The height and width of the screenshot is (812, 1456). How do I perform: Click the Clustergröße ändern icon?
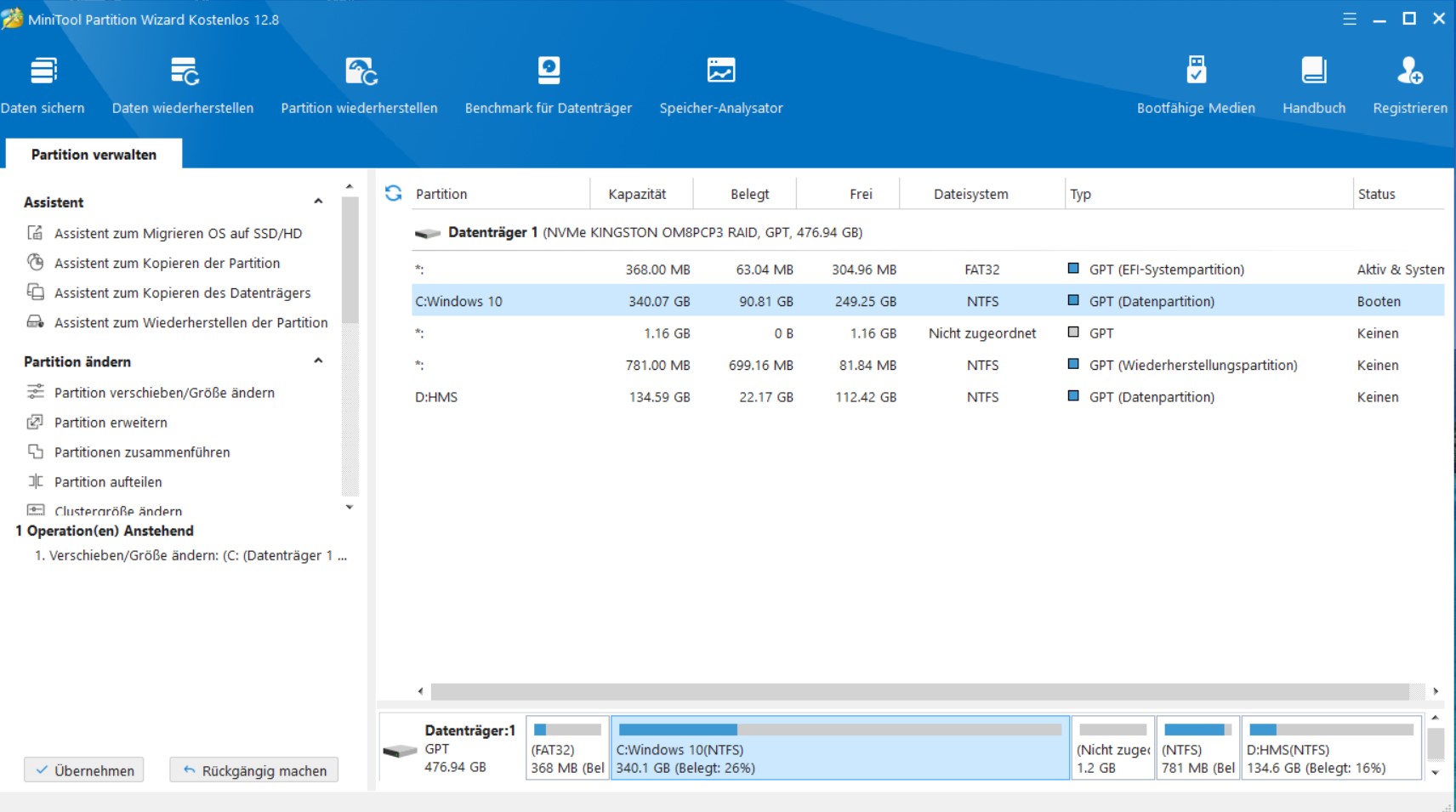click(x=35, y=510)
